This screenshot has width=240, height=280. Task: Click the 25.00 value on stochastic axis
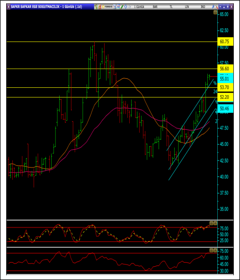pos(224,240)
